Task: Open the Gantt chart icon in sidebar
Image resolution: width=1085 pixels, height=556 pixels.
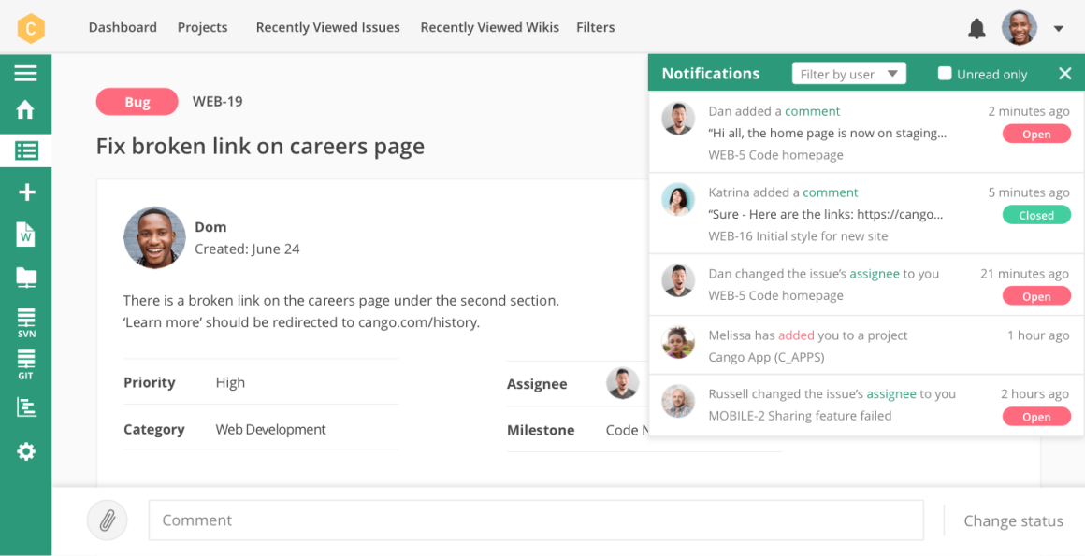Action: point(25,406)
